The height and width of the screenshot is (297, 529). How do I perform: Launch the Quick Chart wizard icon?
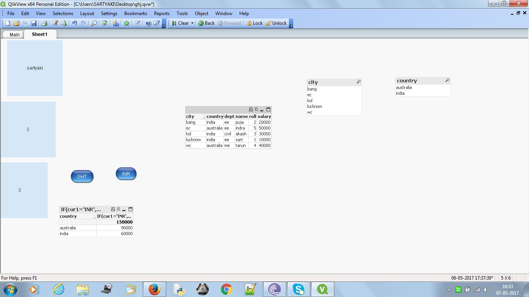point(116,23)
